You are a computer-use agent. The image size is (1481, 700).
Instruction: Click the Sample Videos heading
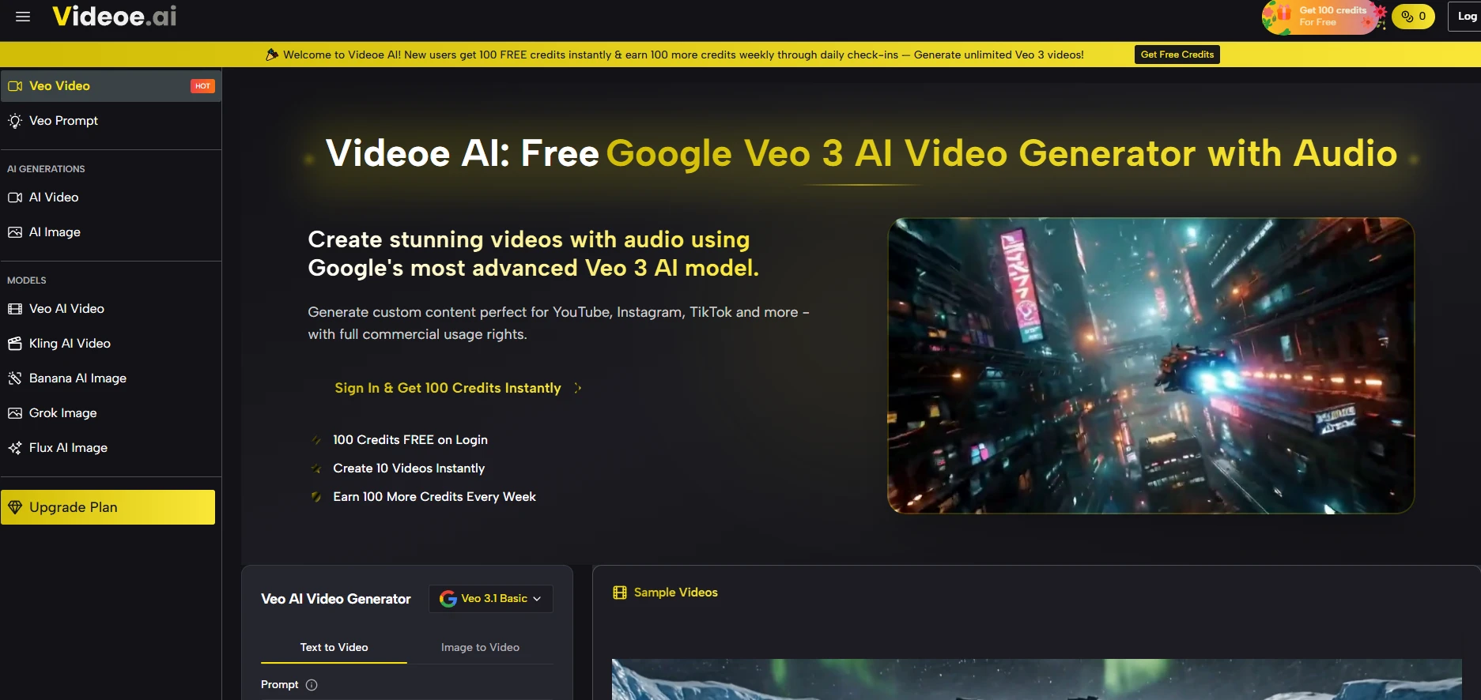(676, 593)
